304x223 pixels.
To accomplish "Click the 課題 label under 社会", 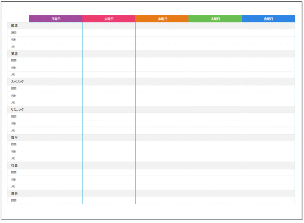I will click(x=14, y=173).
